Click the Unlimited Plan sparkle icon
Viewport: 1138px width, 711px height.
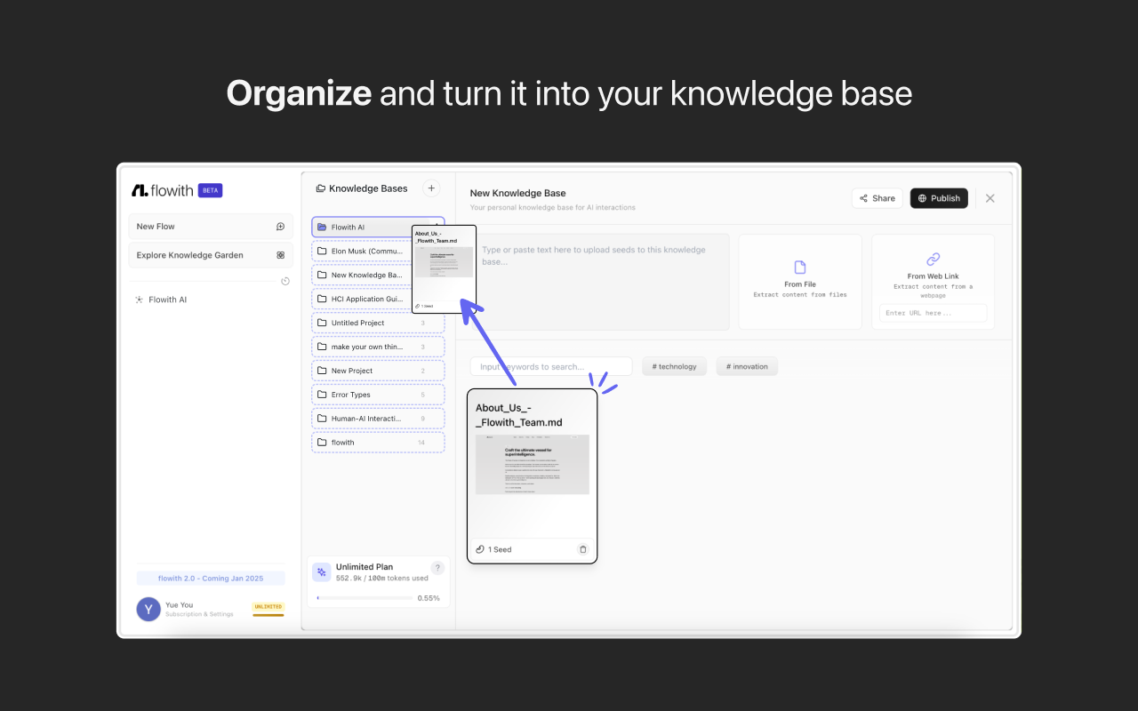click(322, 571)
